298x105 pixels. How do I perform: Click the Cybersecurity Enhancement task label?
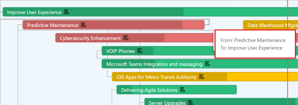pos(90,38)
